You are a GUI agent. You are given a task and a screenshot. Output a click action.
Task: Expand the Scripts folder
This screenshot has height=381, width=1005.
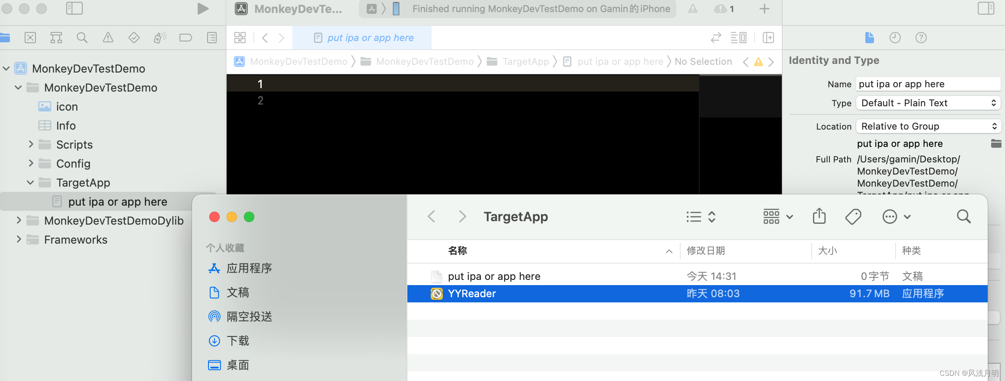(x=30, y=144)
